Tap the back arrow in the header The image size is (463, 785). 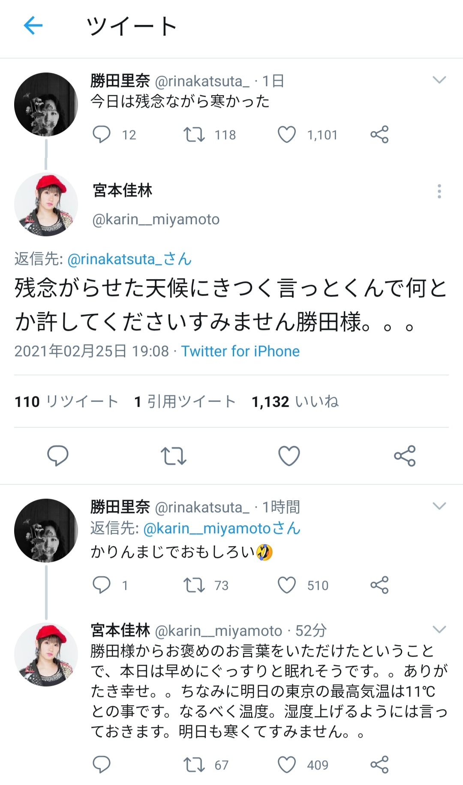[x=33, y=26]
